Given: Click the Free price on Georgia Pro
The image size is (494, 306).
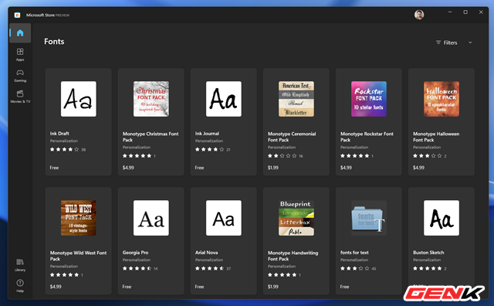Looking at the screenshot, I should 127,287.
